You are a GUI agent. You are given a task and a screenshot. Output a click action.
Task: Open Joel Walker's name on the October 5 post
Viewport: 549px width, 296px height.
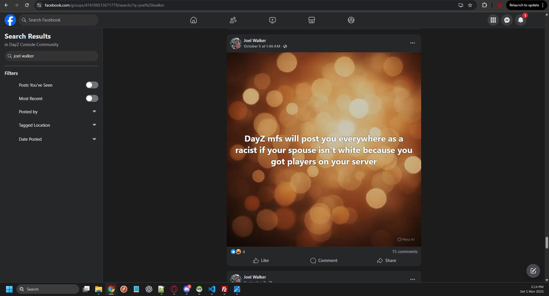point(255,41)
